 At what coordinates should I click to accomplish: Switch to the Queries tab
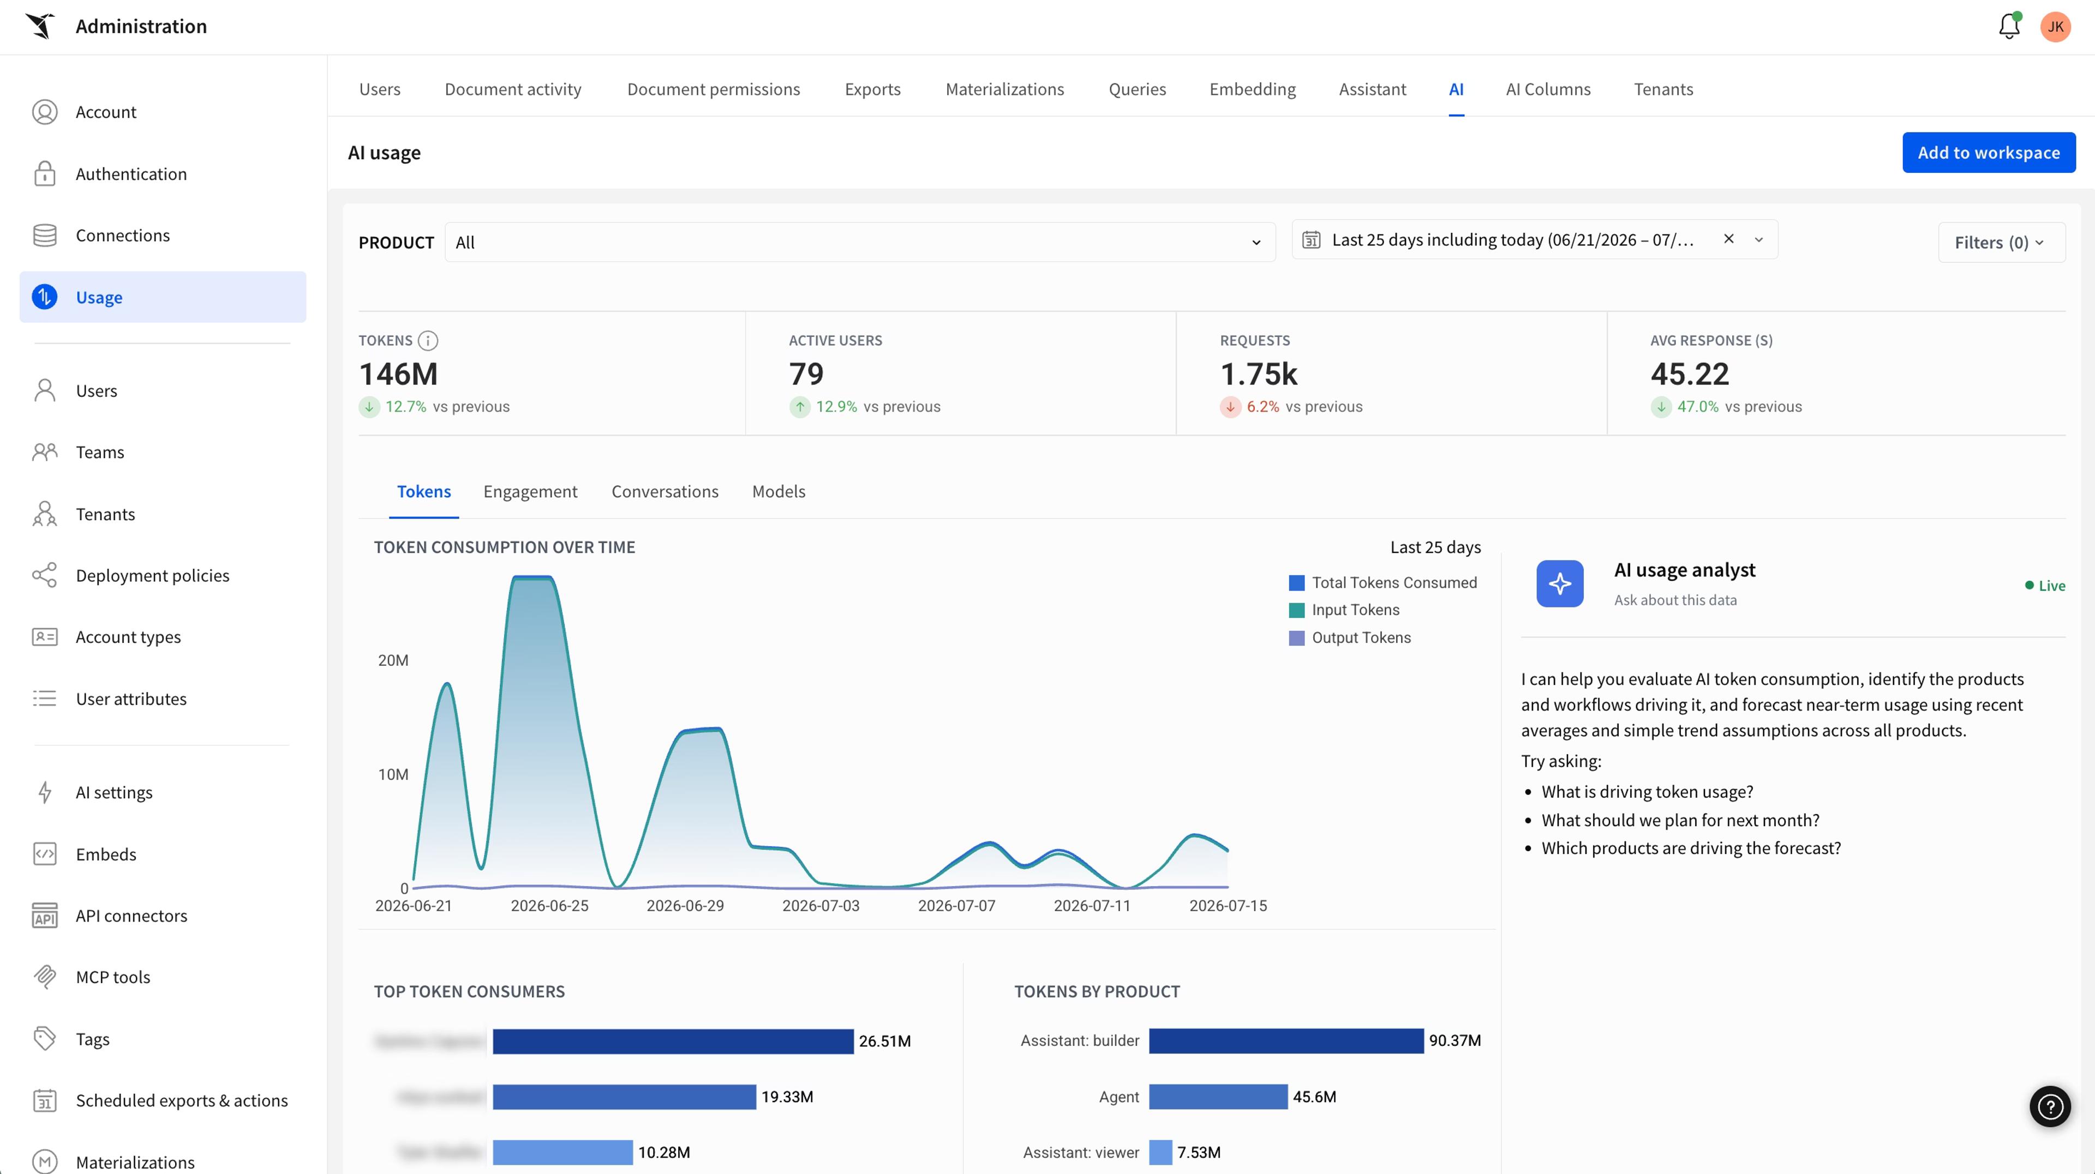1137,89
